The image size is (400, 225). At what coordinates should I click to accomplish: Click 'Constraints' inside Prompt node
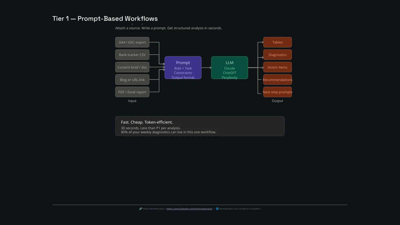(x=183, y=73)
